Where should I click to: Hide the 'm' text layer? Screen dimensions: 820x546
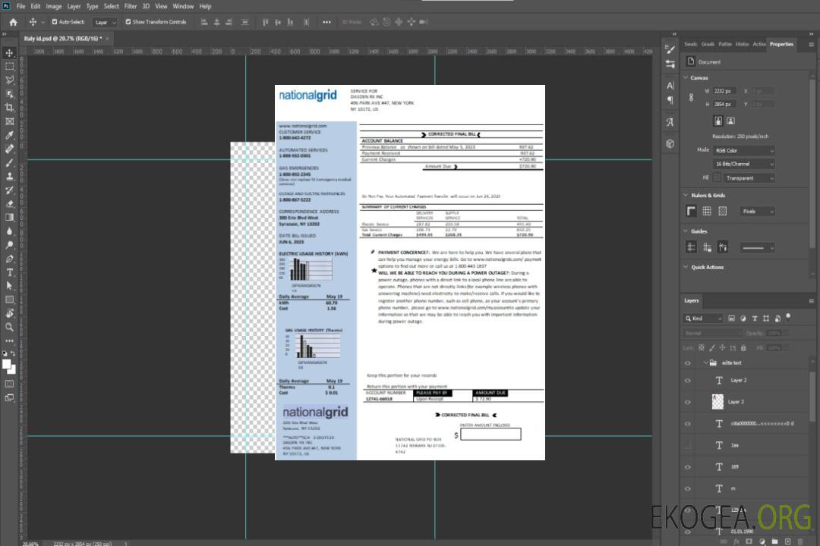pos(688,489)
